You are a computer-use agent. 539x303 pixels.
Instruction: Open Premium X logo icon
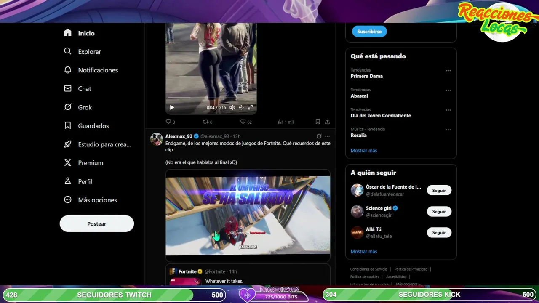(68, 162)
